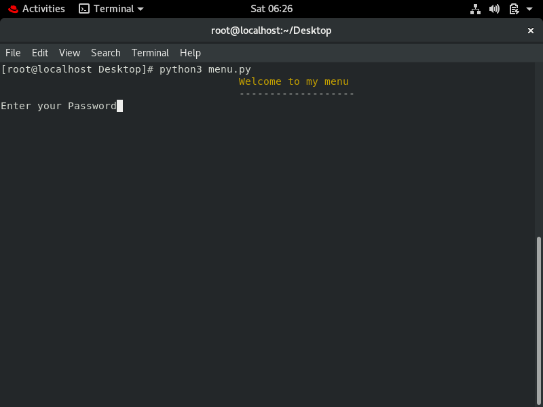Click the wired network status icon
This screenshot has height=407, width=543.
(475, 9)
